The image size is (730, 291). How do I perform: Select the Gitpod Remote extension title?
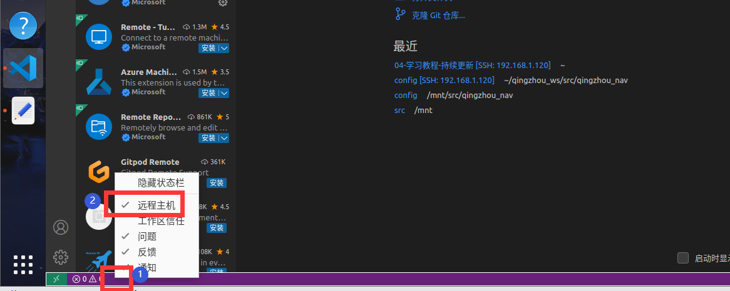click(150, 162)
